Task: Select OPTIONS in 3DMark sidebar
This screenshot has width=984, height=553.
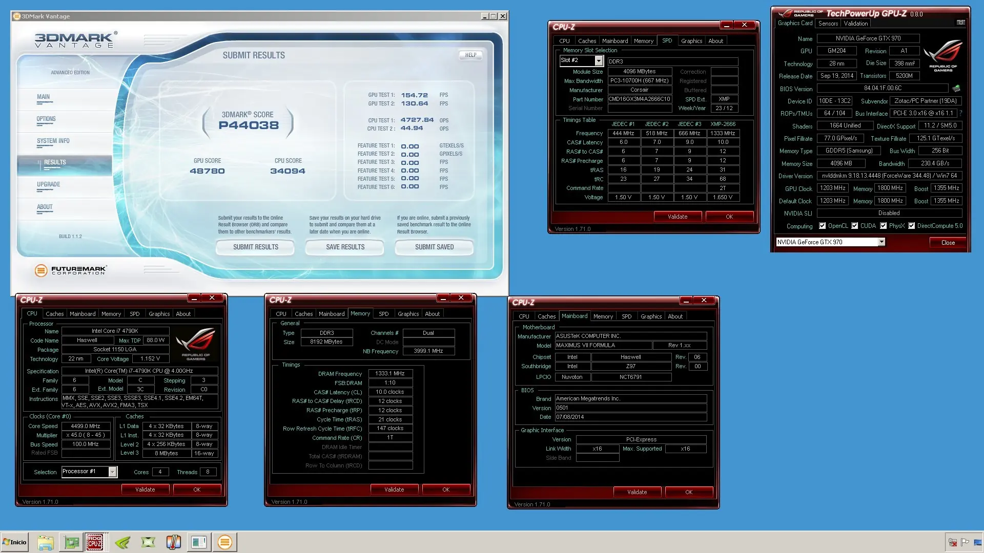Action: click(x=46, y=119)
